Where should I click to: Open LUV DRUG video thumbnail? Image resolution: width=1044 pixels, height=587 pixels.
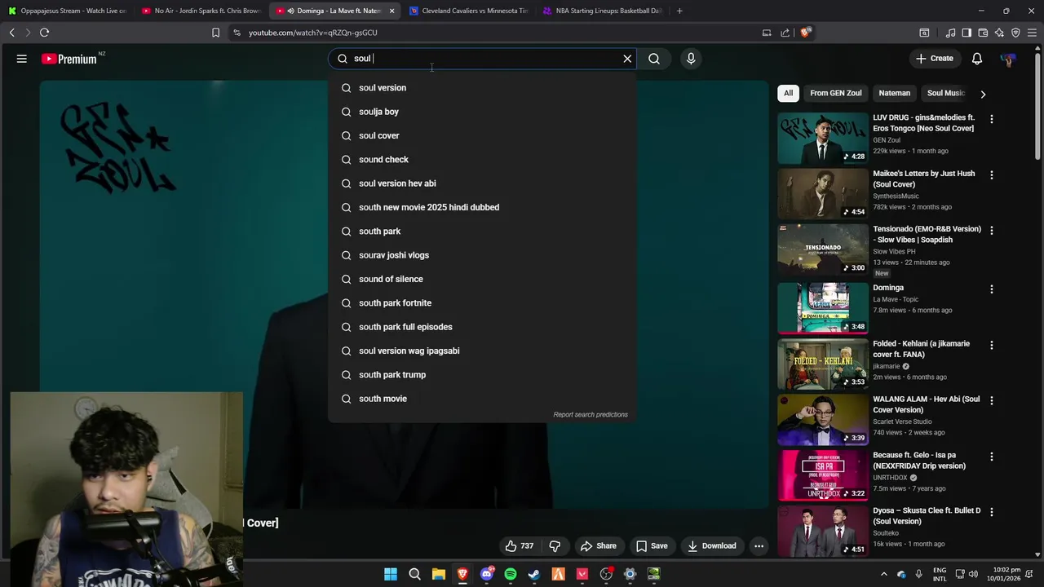tap(822, 139)
